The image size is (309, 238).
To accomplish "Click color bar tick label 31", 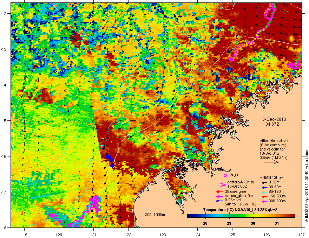I will (277, 223).
